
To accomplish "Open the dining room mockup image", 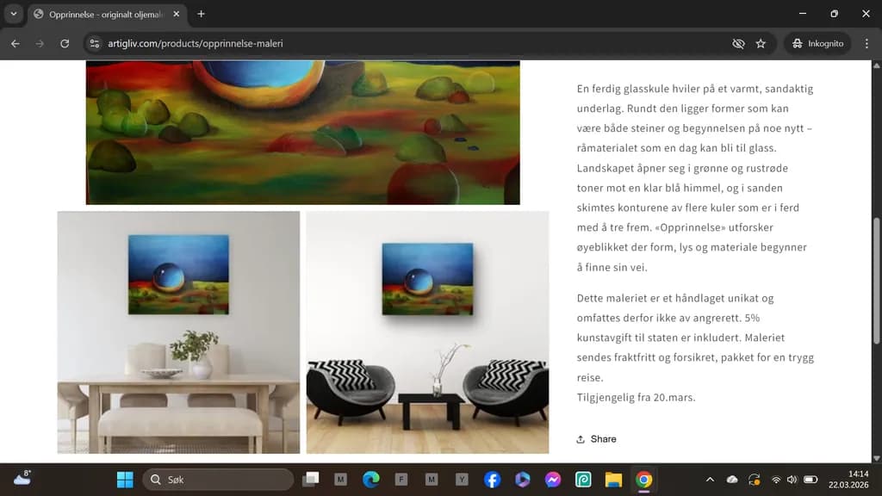I will pyautogui.click(x=178, y=332).
